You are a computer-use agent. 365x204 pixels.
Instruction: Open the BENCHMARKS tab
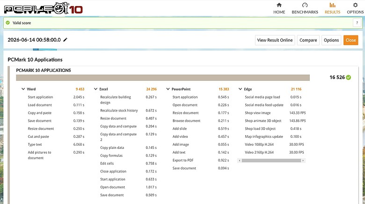(305, 8)
